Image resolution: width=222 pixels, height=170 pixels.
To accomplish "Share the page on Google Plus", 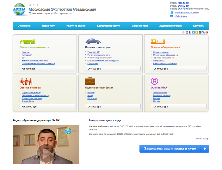I will coord(207,32).
